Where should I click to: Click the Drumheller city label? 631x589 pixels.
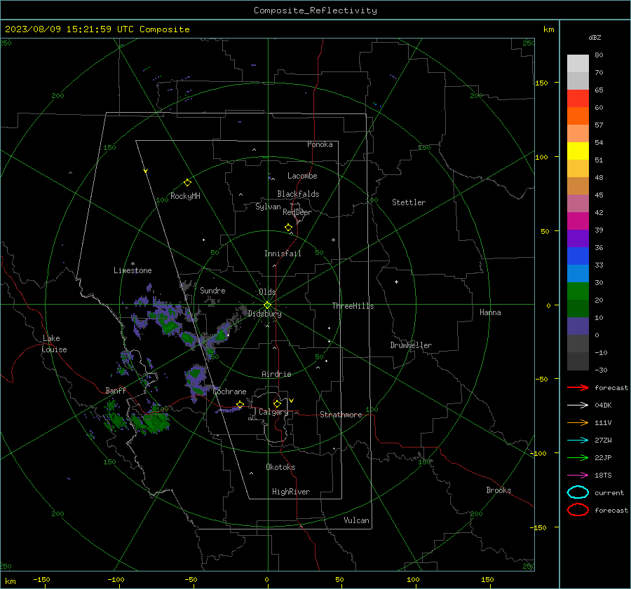(411, 345)
